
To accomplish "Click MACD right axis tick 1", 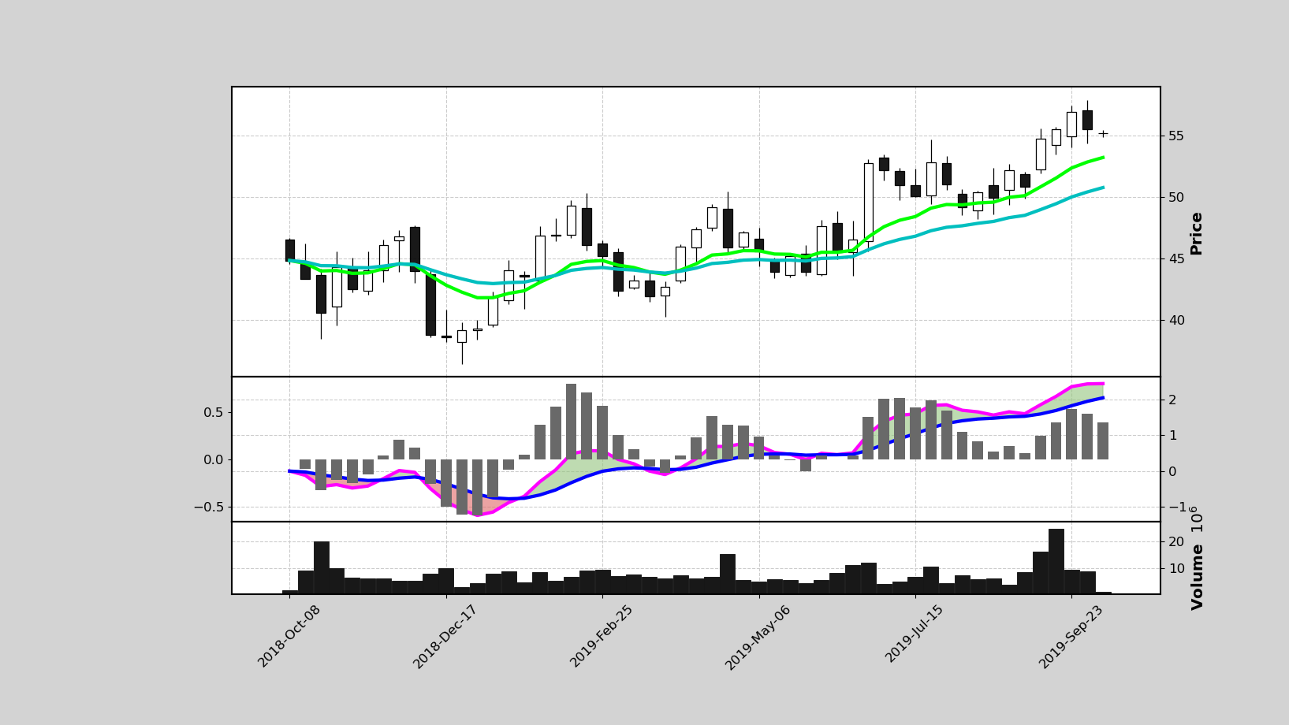I will point(1172,435).
